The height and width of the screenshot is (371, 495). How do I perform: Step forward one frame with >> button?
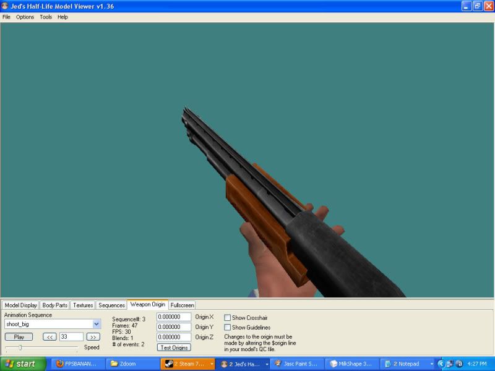93,337
